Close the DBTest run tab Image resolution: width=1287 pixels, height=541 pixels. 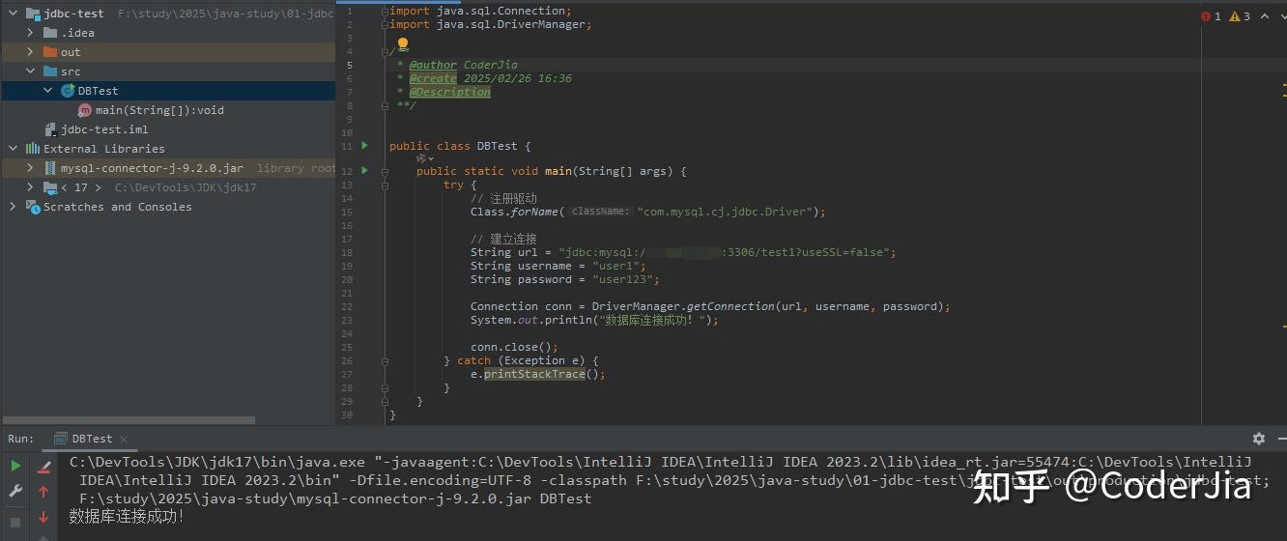pyautogui.click(x=123, y=439)
